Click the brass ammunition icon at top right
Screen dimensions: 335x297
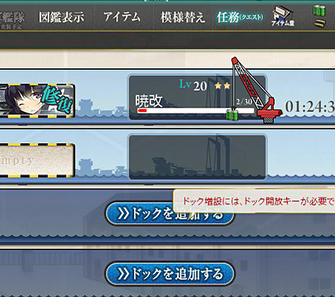319,24
